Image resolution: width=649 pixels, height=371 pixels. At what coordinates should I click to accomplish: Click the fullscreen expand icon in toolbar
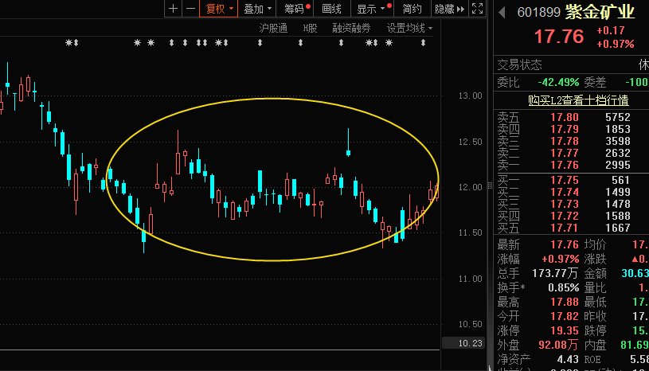tap(477, 9)
